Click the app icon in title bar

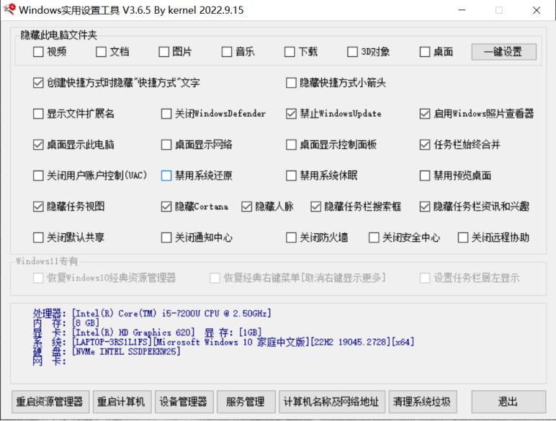point(9,9)
